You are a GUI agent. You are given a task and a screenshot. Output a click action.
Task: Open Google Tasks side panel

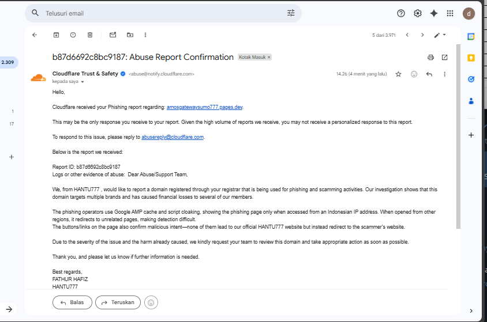(x=471, y=79)
